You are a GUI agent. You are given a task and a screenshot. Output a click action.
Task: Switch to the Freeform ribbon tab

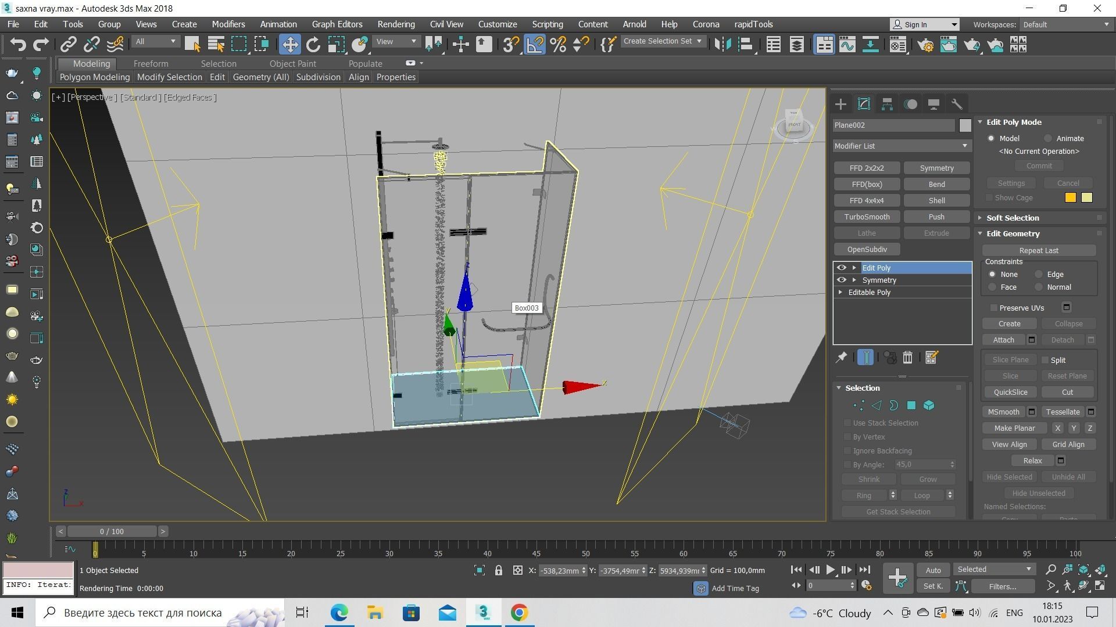pos(151,63)
